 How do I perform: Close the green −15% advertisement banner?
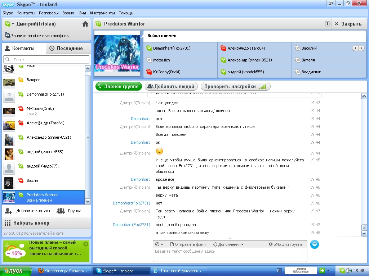pos(86,244)
